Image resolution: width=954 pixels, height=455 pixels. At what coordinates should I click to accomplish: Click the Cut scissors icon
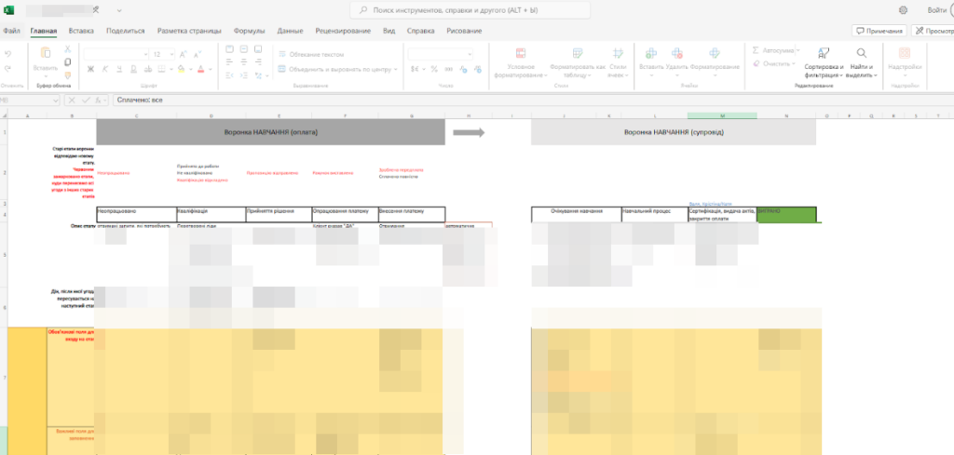pos(67,49)
